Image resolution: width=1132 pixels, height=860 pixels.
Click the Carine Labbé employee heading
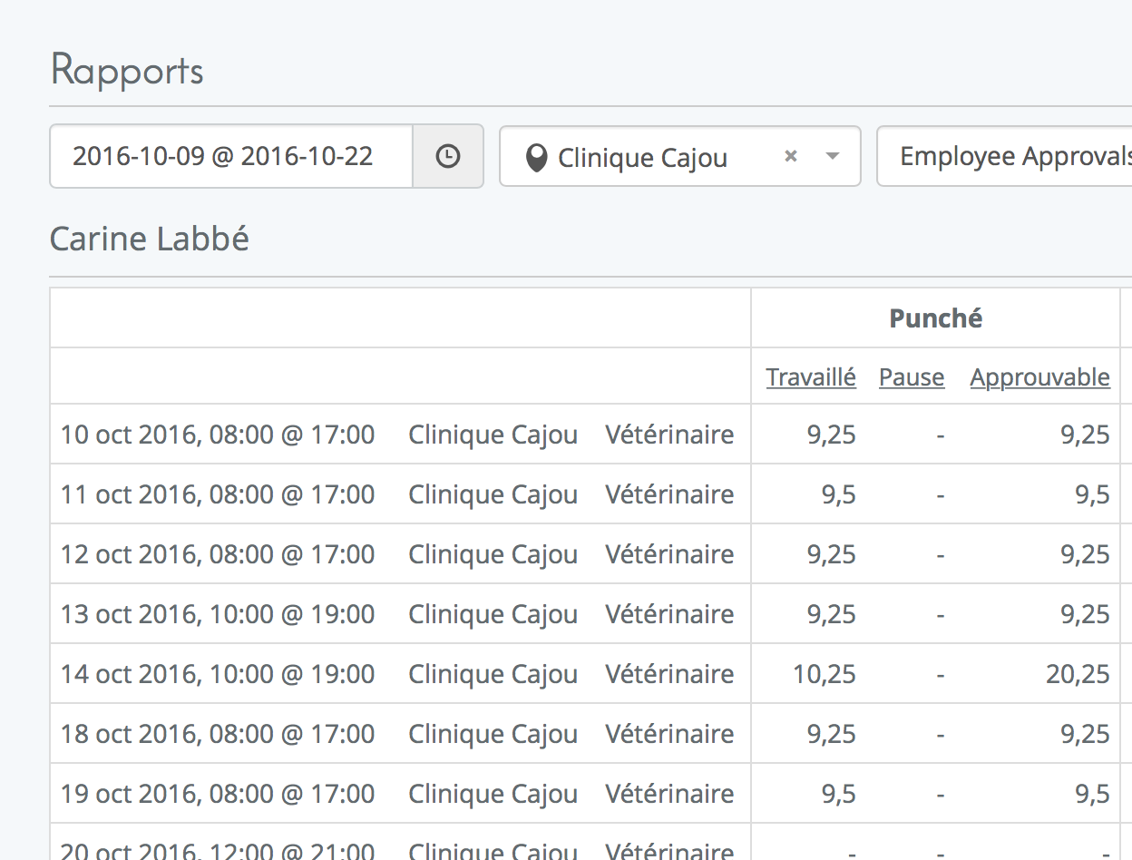tap(150, 239)
